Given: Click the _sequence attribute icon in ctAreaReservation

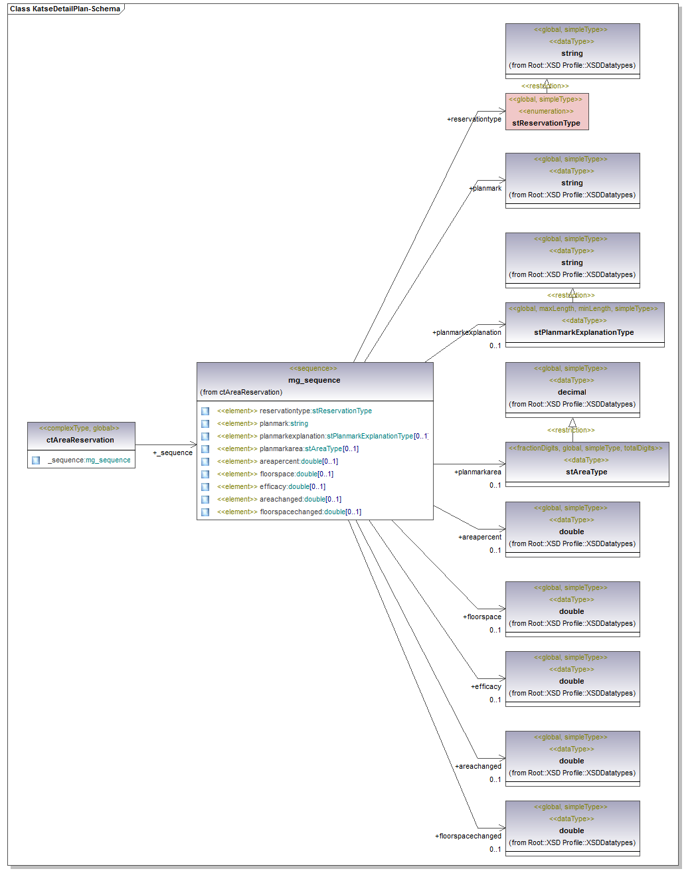Looking at the screenshot, I should click(x=36, y=460).
